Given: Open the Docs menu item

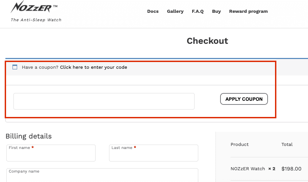Looking at the screenshot, I should [153, 11].
